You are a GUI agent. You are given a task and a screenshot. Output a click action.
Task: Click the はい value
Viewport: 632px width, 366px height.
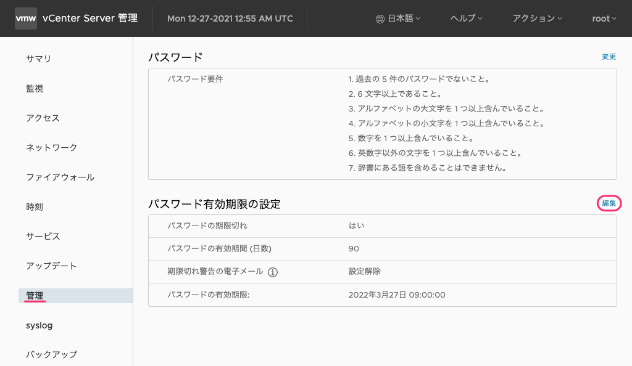[x=356, y=226]
